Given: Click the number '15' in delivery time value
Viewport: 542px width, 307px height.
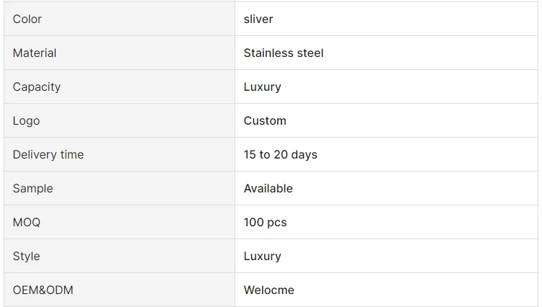Looking at the screenshot, I should click(250, 155).
